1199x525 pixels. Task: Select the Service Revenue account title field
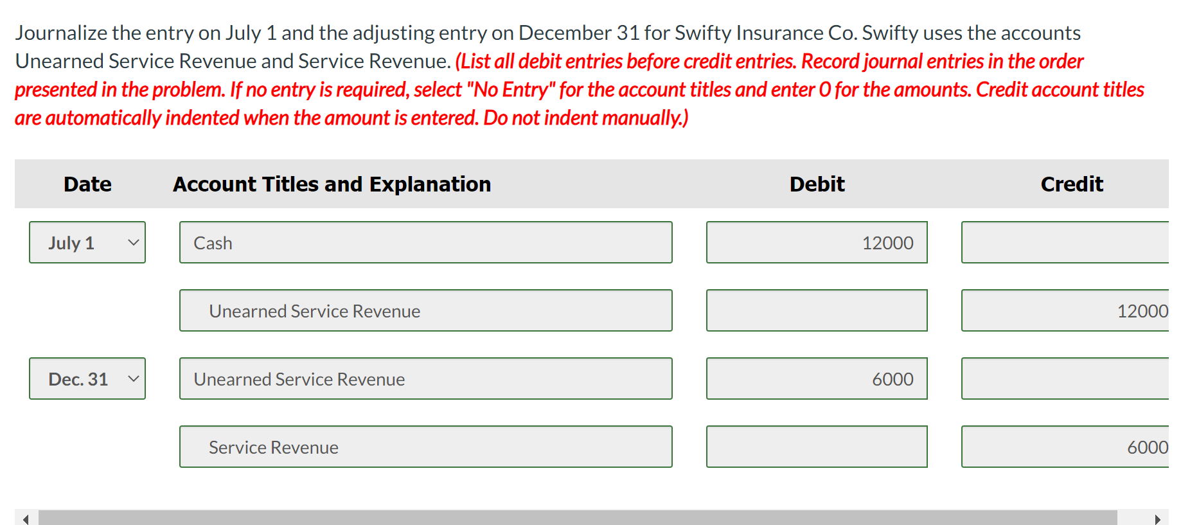425,446
